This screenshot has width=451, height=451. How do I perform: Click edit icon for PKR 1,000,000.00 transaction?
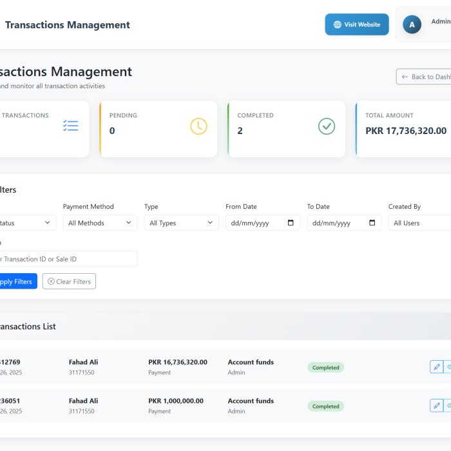(436, 405)
